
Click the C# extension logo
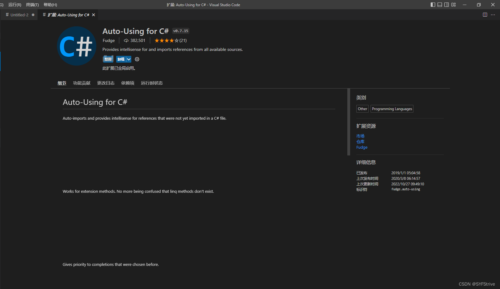[x=77, y=46]
